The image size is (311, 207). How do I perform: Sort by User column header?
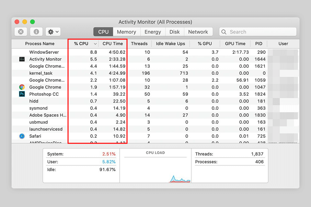[283, 44]
